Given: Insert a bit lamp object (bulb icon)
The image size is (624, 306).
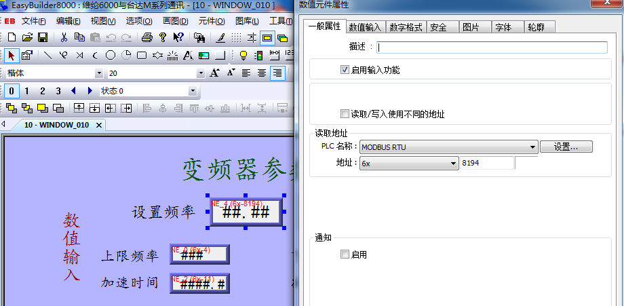Looking at the screenshot, I should click(243, 55).
